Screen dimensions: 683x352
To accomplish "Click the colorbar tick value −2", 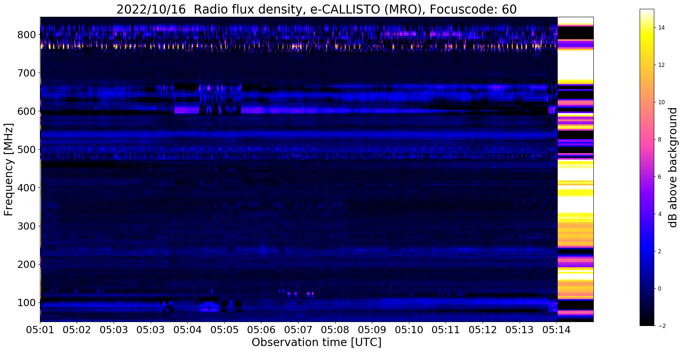I will 662,326.
